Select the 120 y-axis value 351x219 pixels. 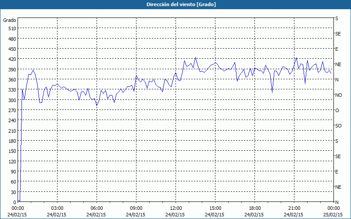[x=12, y=162]
